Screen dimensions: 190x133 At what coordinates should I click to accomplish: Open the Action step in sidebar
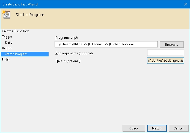[x=7, y=48]
